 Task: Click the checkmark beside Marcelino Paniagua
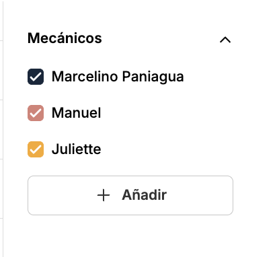[x=36, y=77]
